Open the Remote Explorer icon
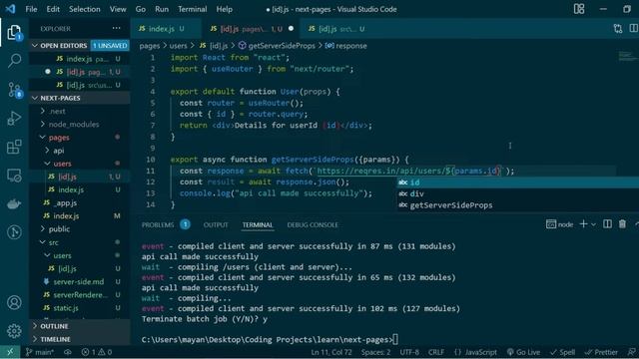This screenshot has width=639, height=359. pos(14,176)
